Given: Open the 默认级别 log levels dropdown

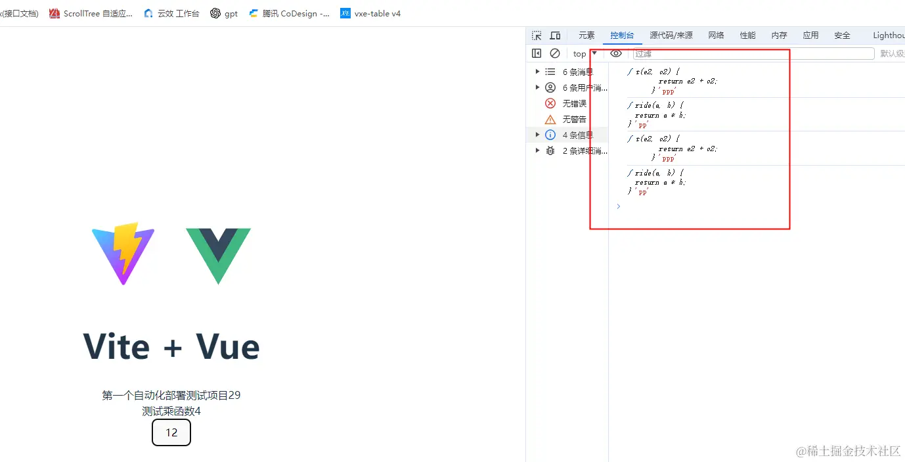Looking at the screenshot, I should pos(893,54).
